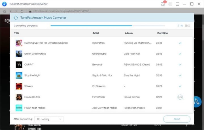Click the checkmark for Green Green Grass
The image size is (204, 130).
click(180, 54)
